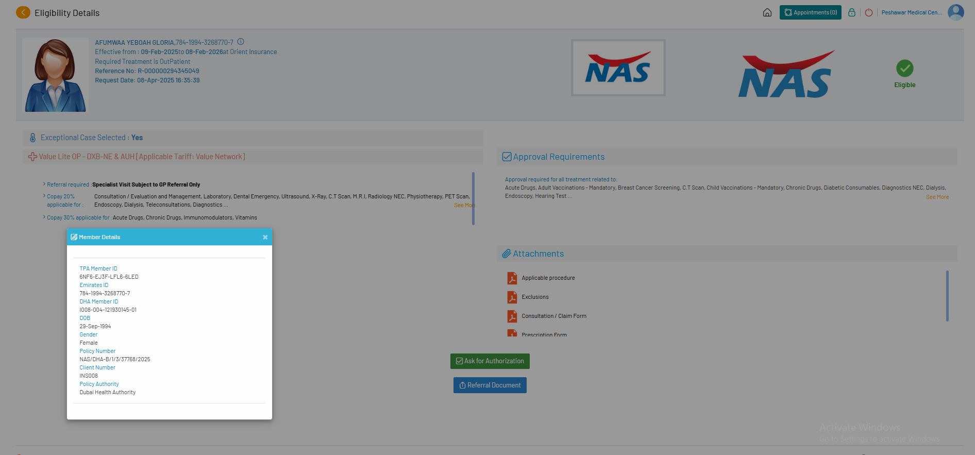Click Specialist Visit Subject to GP Referral Only
The height and width of the screenshot is (455, 975).
click(x=146, y=184)
